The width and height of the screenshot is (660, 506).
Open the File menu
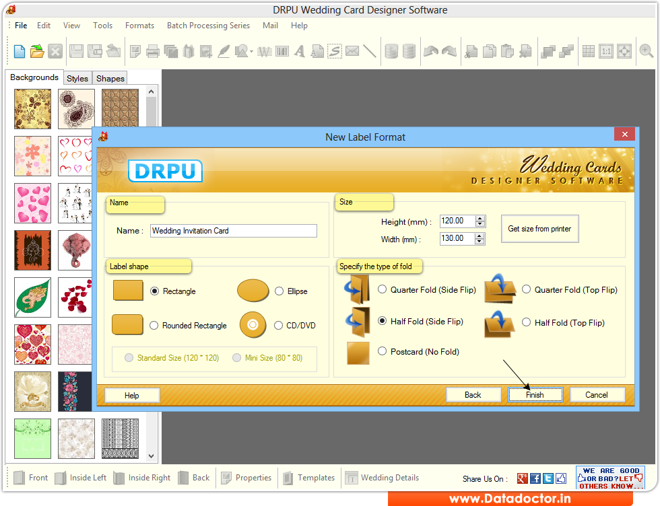click(21, 26)
